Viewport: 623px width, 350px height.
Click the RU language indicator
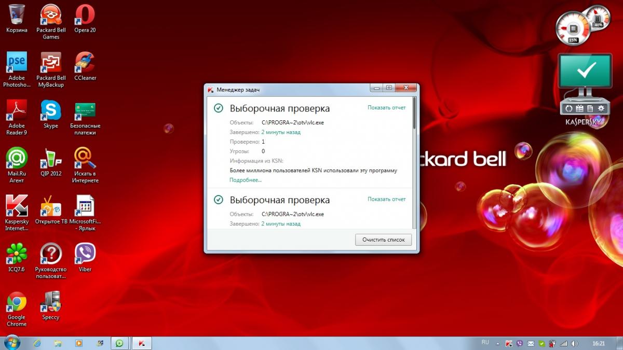pos(485,342)
